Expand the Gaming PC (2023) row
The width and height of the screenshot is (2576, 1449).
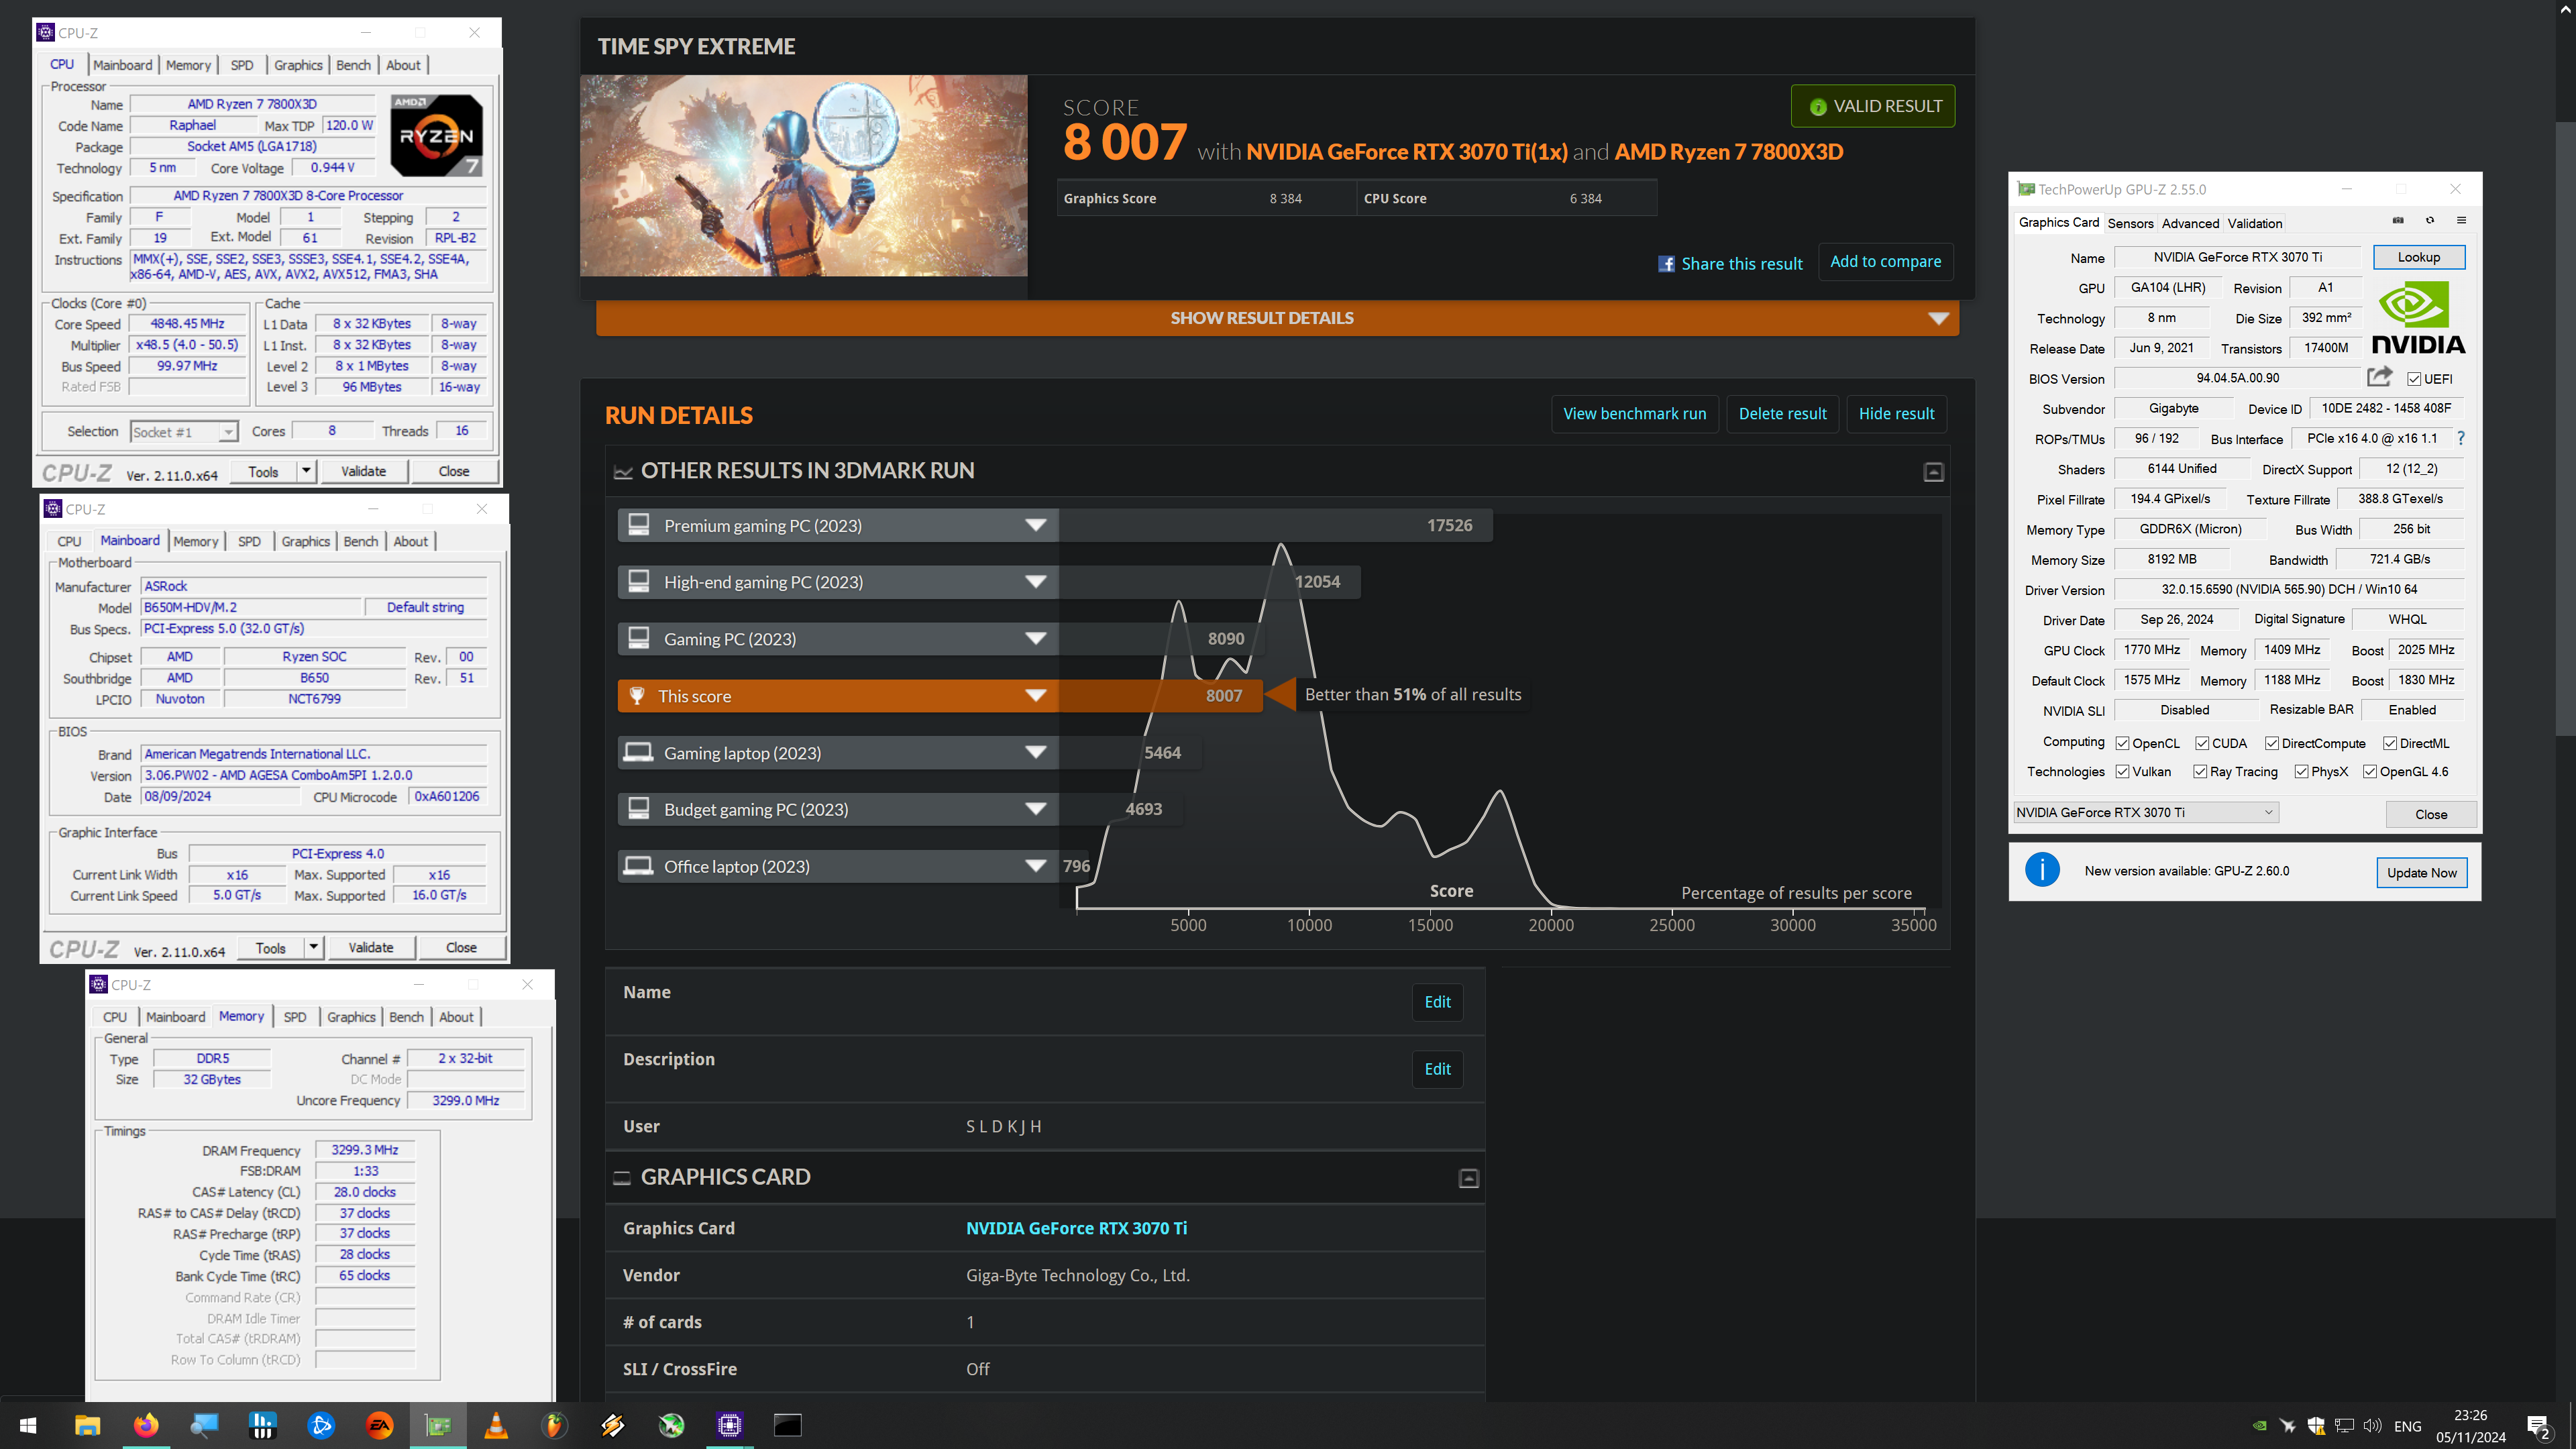(1036, 639)
